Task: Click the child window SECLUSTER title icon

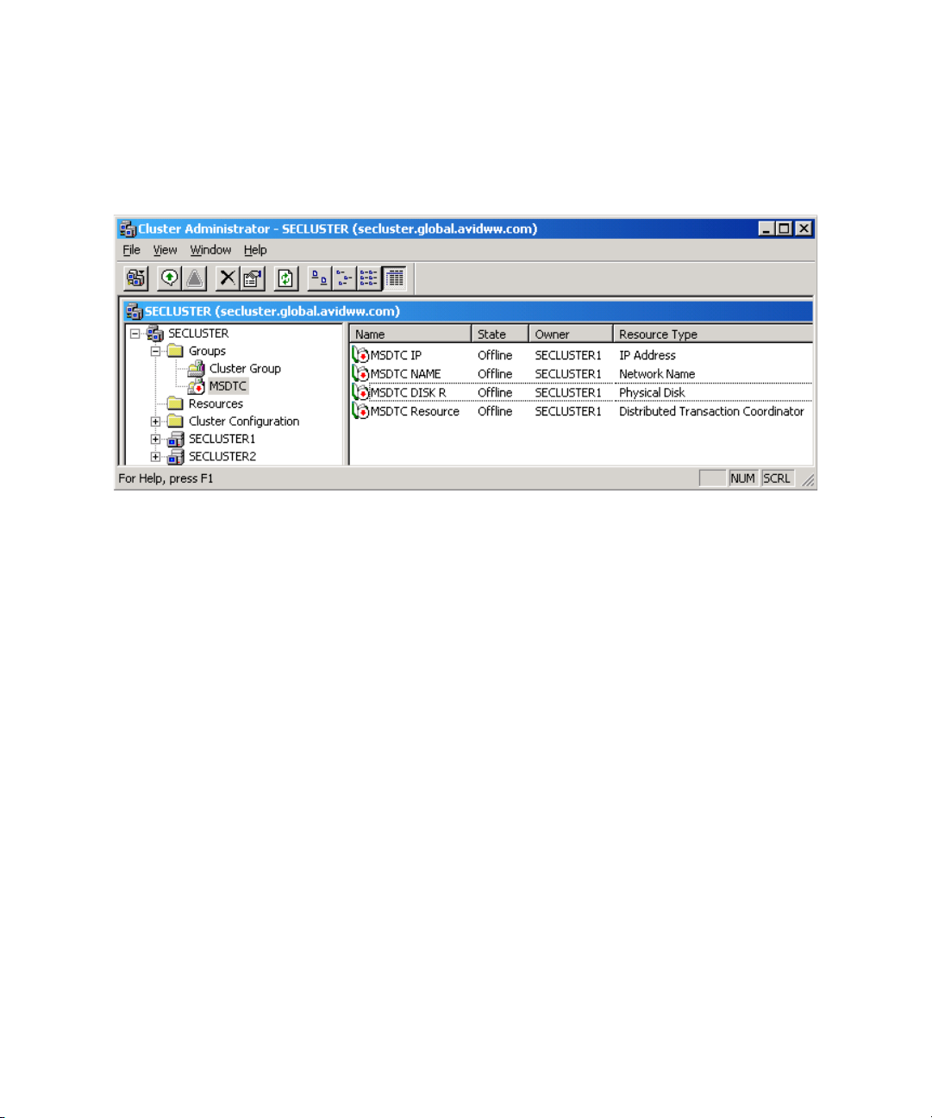Action: pyautogui.click(x=134, y=312)
